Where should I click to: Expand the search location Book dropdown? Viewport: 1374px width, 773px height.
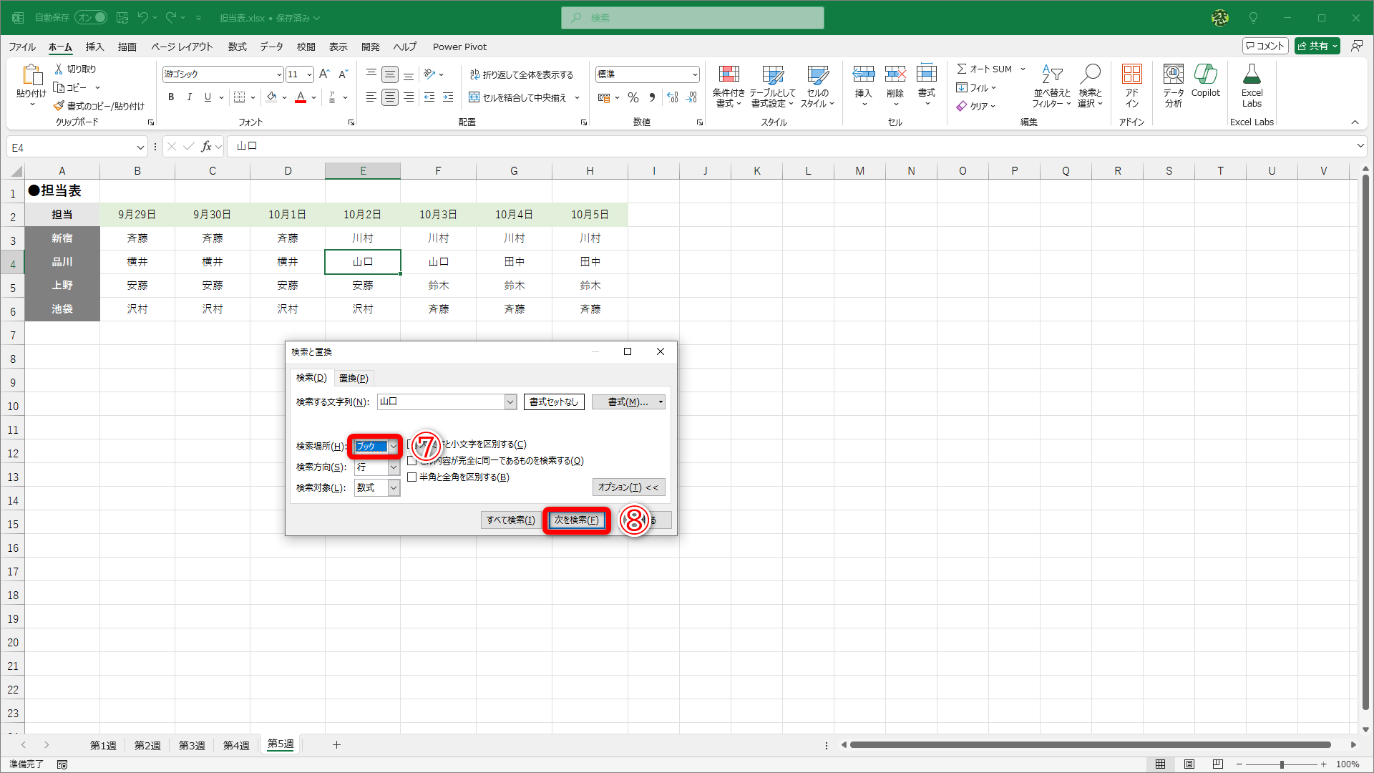tap(393, 446)
